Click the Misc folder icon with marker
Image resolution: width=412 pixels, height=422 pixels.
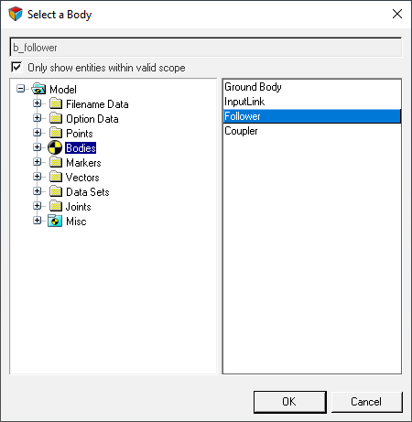click(55, 221)
